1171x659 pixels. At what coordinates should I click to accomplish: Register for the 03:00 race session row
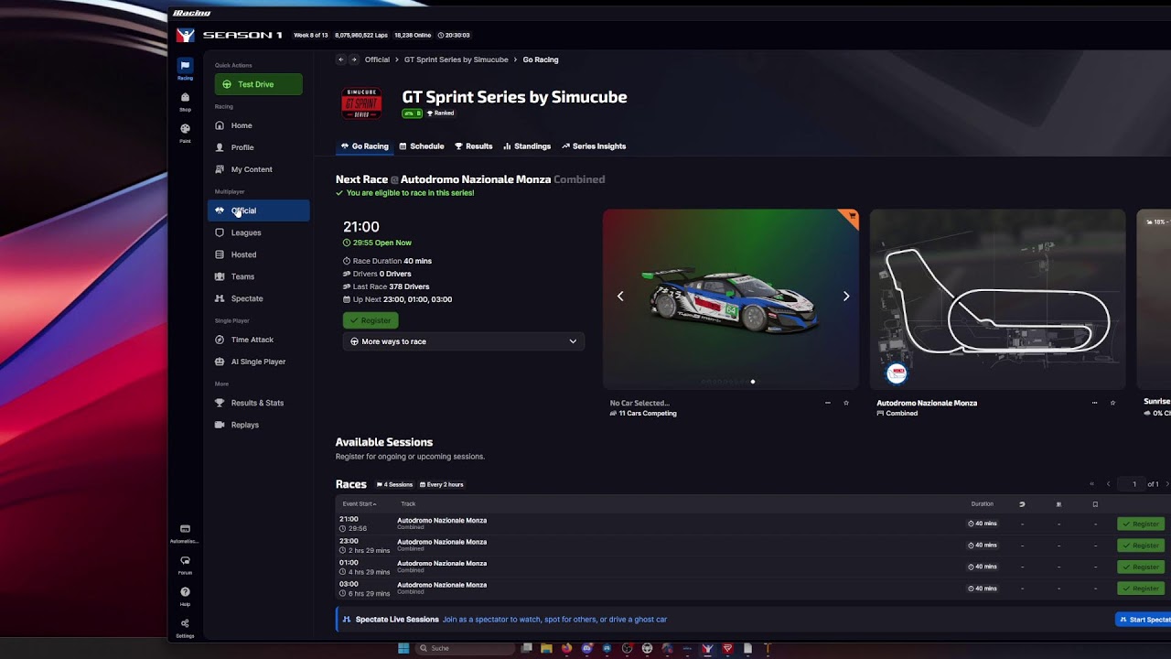point(1140,589)
